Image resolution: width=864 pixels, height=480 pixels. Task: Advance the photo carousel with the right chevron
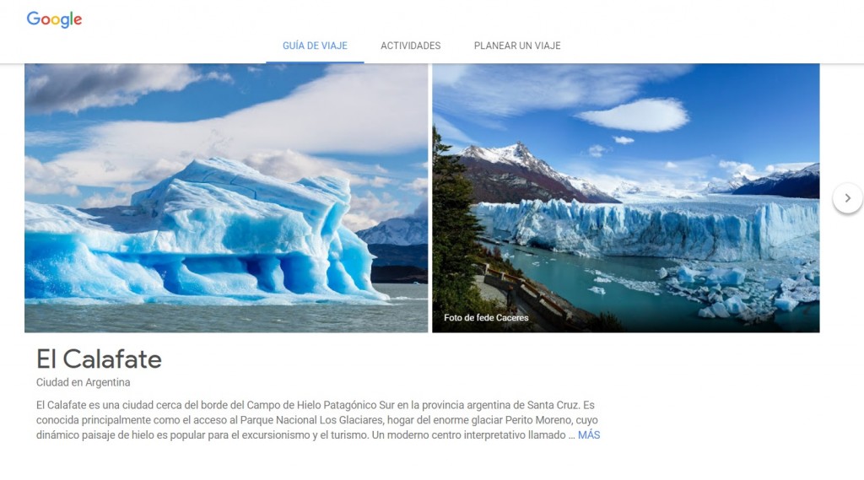pyautogui.click(x=847, y=198)
